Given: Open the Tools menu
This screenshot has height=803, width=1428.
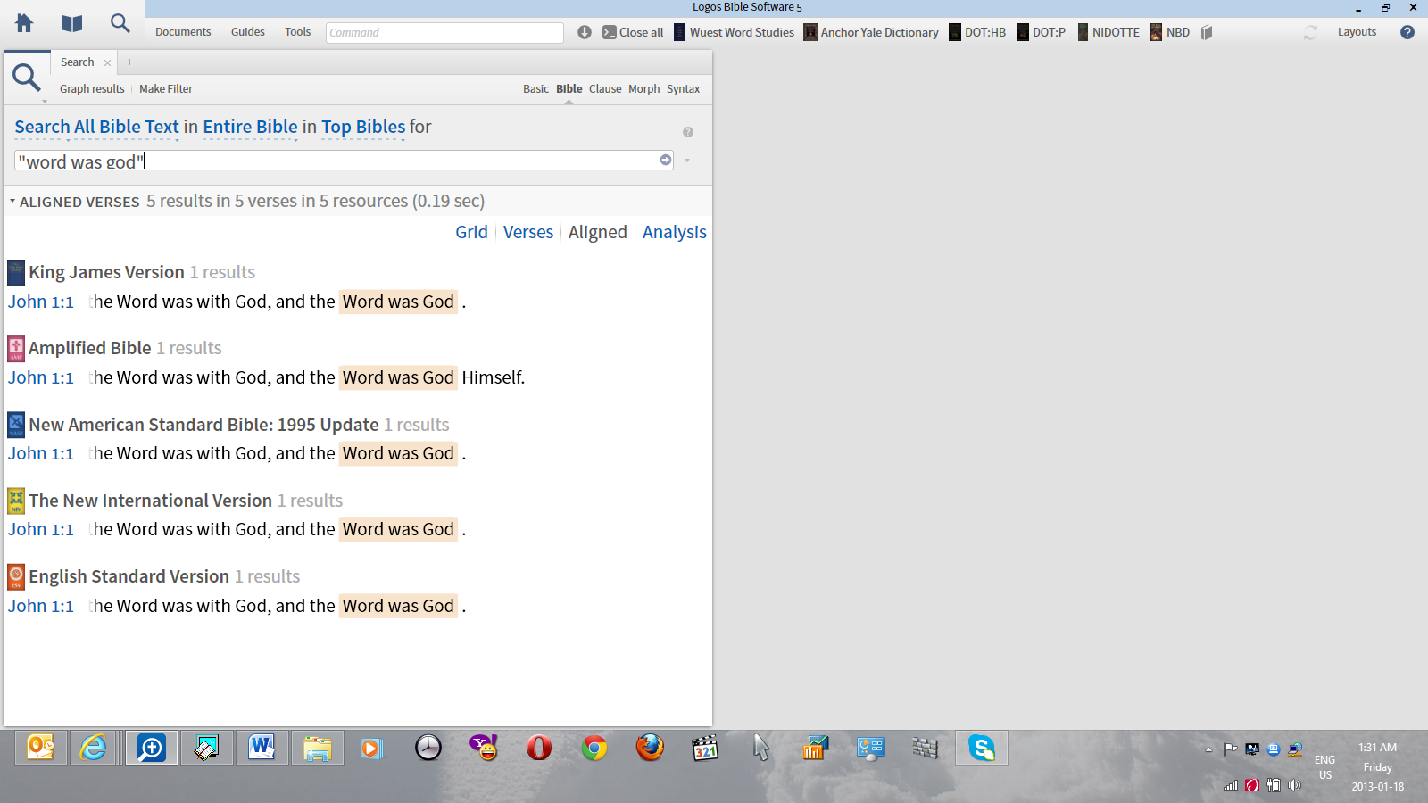Looking at the screenshot, I should tap(298, 32).
